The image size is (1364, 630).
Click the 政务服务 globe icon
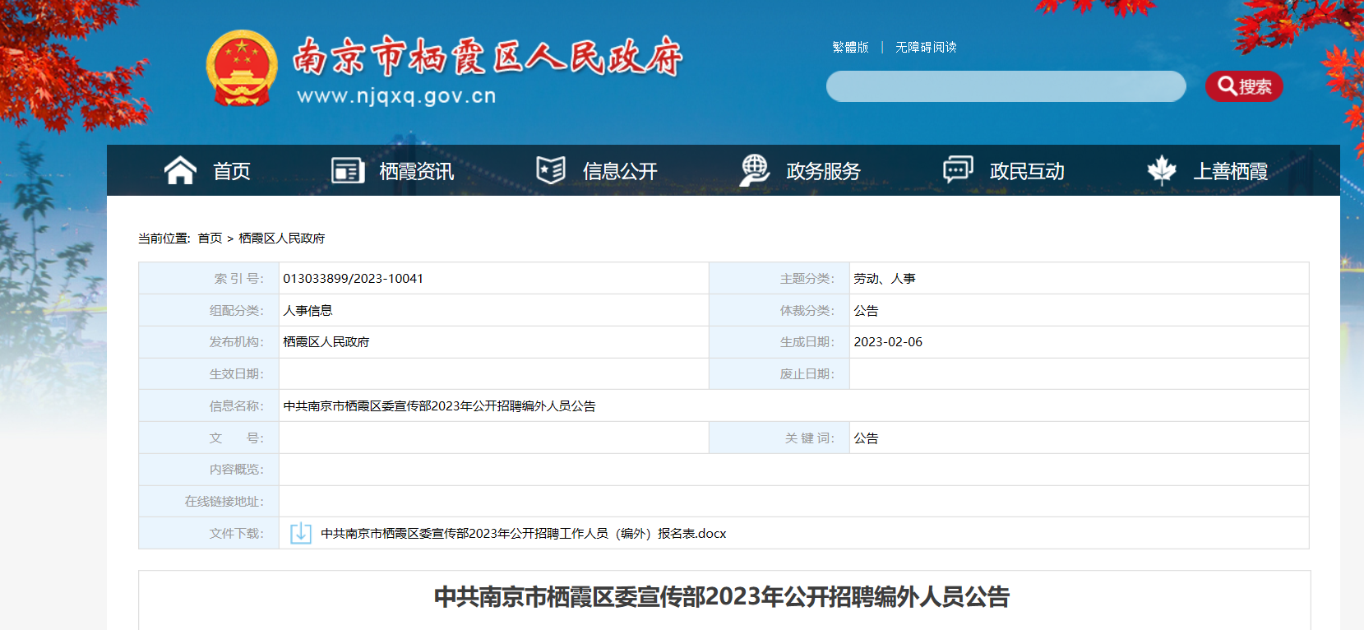[754, 170]
